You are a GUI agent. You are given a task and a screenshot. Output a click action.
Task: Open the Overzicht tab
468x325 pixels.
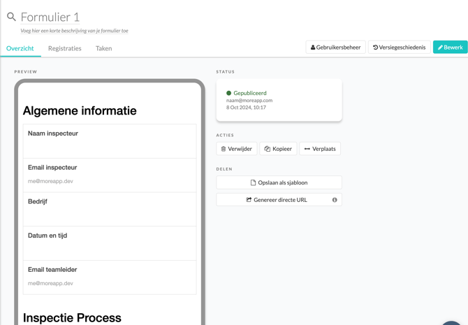click(x=20, y=48)
